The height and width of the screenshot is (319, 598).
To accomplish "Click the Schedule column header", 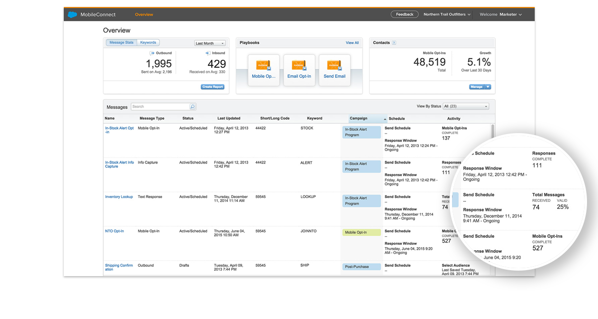I will coord(397,119).
